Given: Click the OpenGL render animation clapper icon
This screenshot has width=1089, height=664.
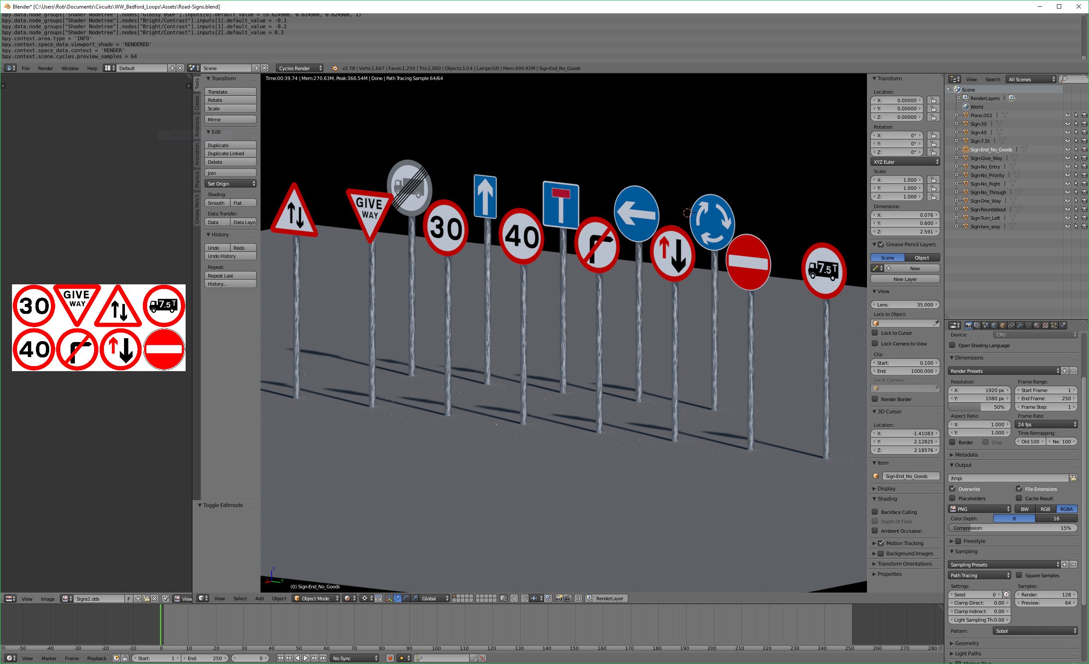Looking at the screenshot, I should [568, 599].
